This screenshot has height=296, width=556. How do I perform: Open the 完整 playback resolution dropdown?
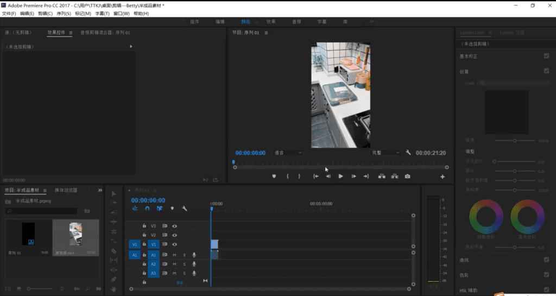386,153
